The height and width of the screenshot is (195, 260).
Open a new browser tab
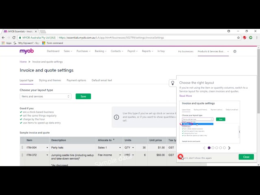pos(43,31)
